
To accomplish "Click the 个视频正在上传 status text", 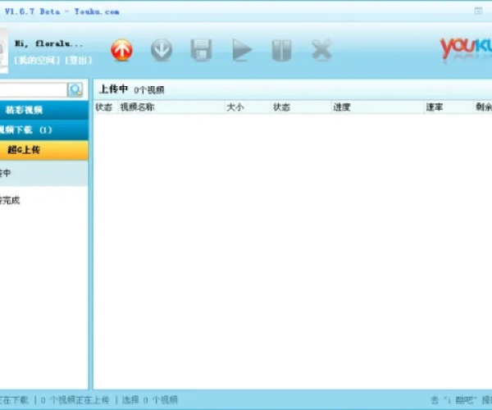I will click(75, 400).
